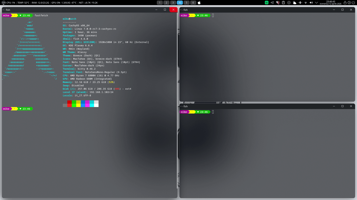Image resolution: width=357 pixels, height=200 pixels.
Task: Open the clipboard manager tray icon
Action: click(283, 3)
